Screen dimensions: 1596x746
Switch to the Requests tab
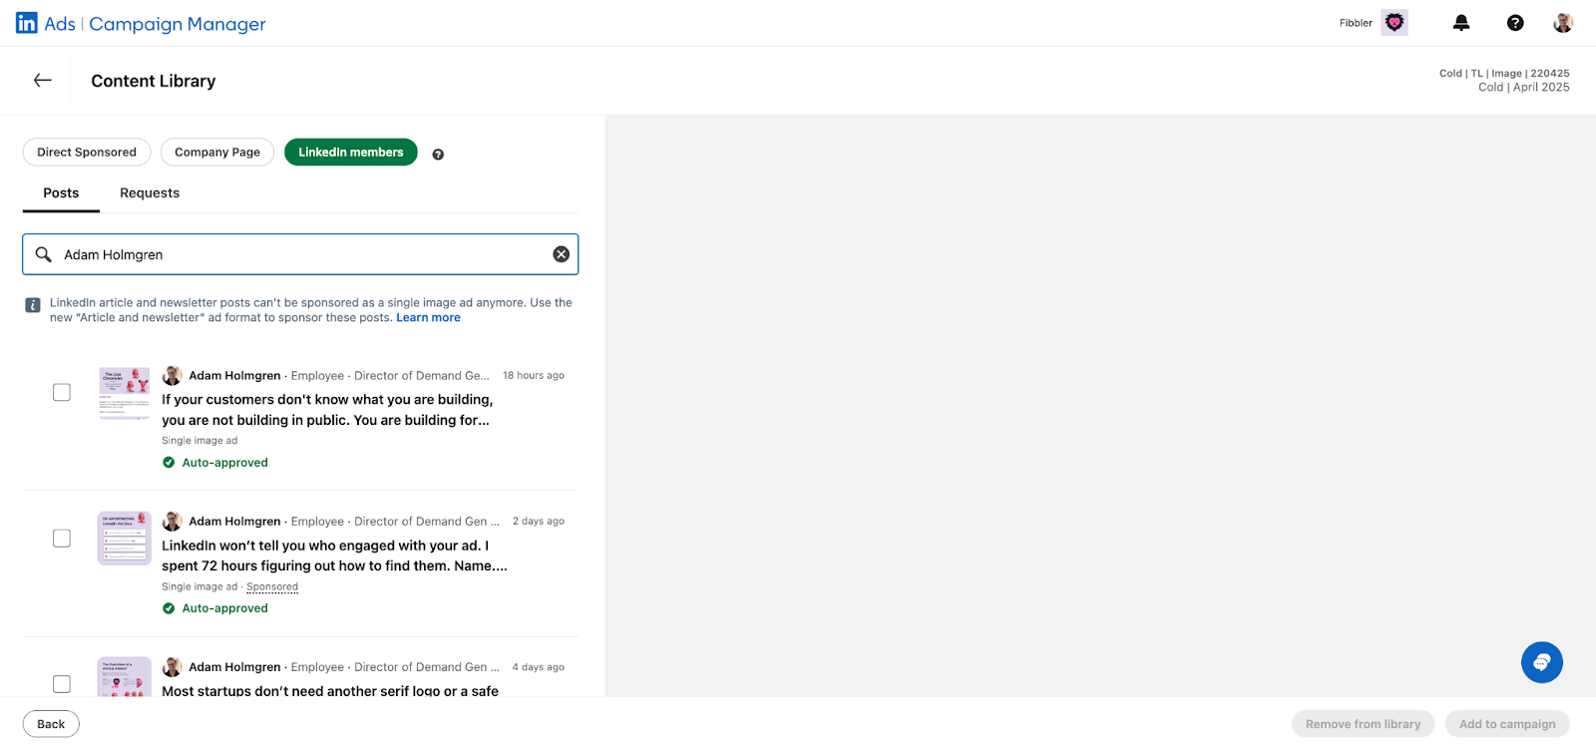(x=150, y=193)
